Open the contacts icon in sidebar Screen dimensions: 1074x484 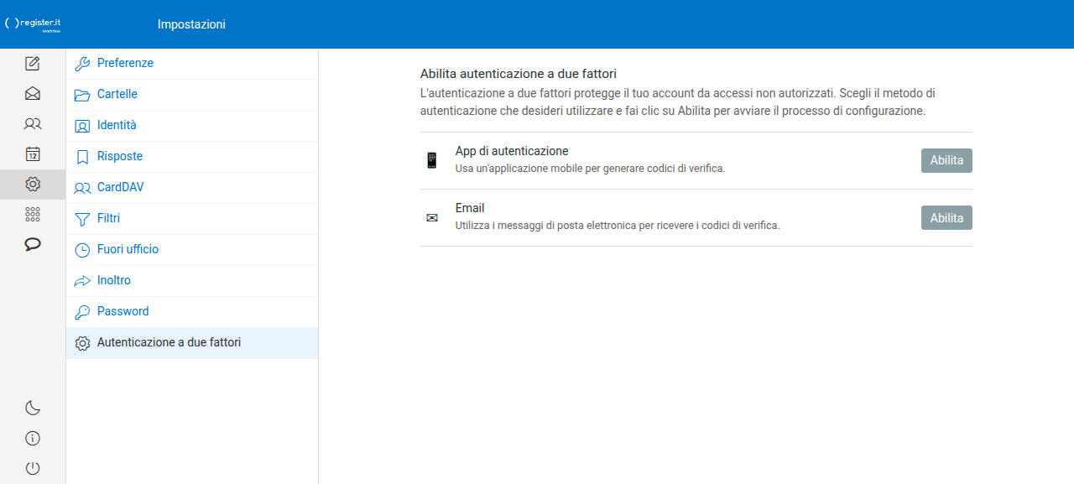coord(33,123)
